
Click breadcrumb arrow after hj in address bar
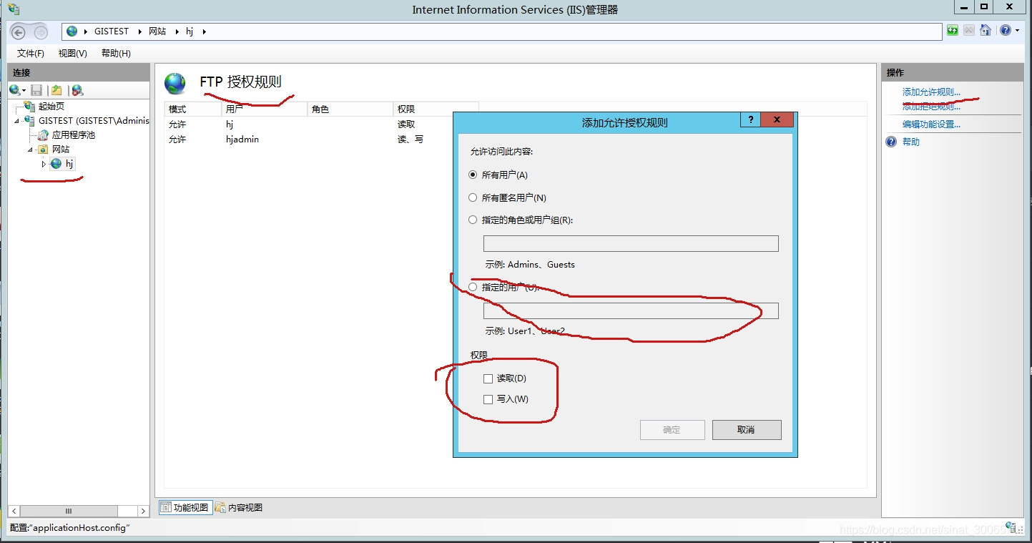(204, 31)
